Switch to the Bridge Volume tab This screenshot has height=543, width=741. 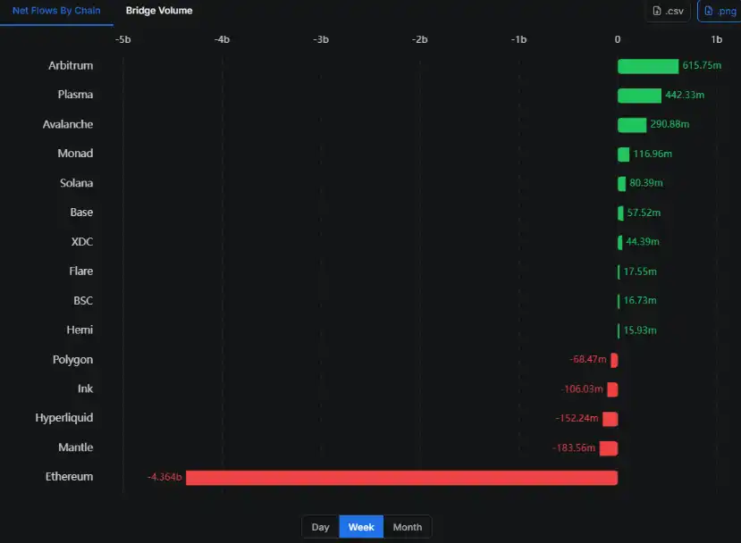point(158,11)
